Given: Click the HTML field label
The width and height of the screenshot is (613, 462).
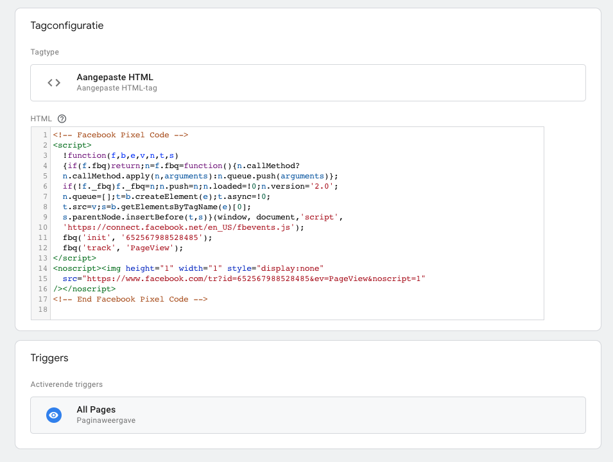Looking at the screenshot, I should [x=41, y=119].
